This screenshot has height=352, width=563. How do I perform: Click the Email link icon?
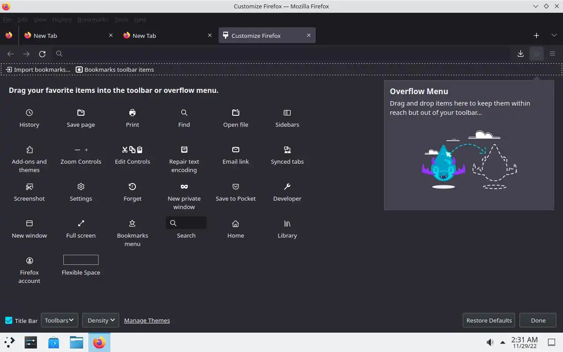pos(236,150)
